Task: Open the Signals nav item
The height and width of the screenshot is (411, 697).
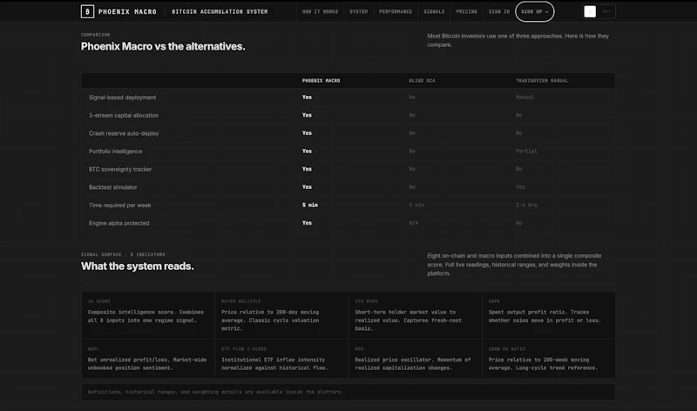Action: [x=434, y=11]
